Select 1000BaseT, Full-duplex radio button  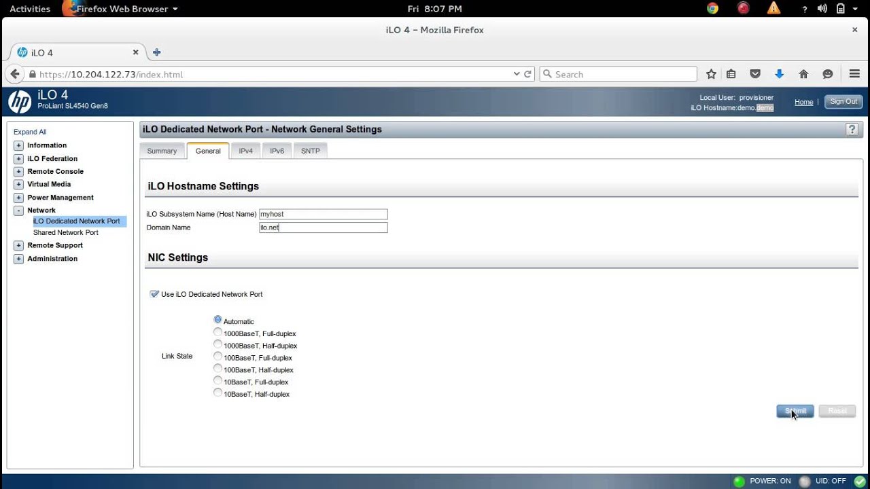(217, 332)
